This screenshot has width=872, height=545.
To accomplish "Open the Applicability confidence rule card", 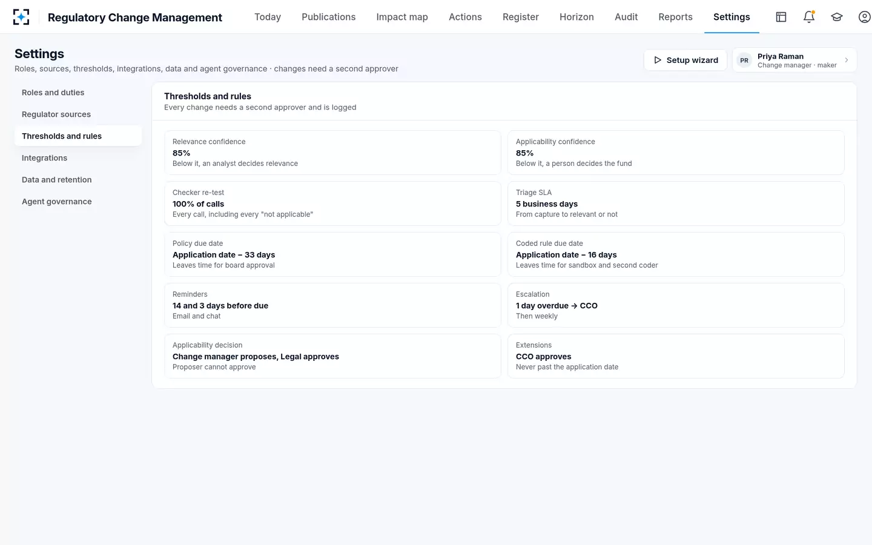I will pos(676,153).
